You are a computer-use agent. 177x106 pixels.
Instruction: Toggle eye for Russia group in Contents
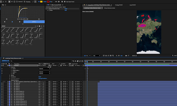coord(2,69)
